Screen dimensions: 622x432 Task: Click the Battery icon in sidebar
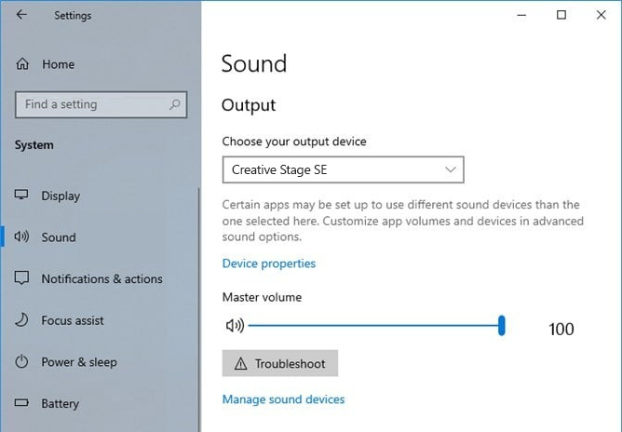pos(22,404)
